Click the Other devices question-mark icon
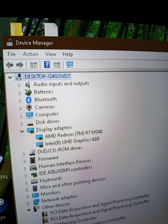 36,209
